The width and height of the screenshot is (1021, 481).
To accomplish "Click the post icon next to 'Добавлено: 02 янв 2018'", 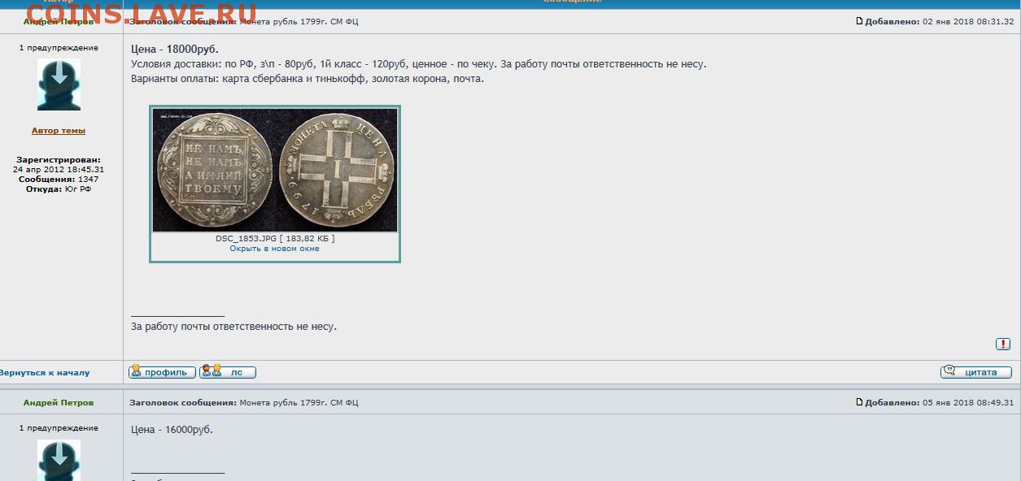I will (859, 21).
